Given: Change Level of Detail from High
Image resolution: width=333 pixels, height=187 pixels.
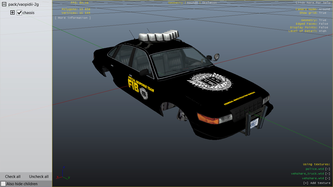Looking at the screenshot, I should [x=322, y=31].
